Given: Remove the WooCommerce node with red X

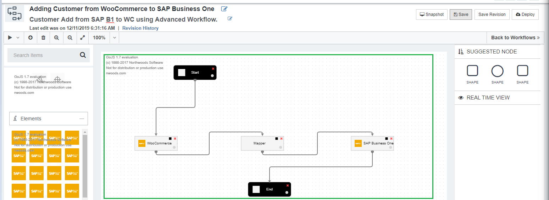Looking at the screenshot, I should (x=175, y=138).
